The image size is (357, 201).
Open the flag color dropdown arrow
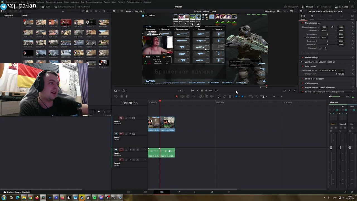(x=239, y=97)
